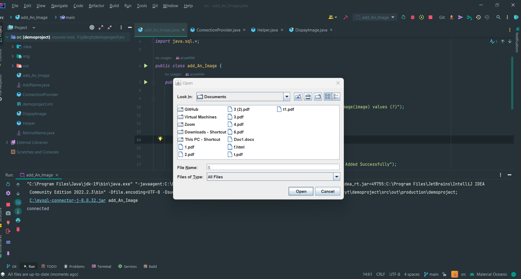Select Doc1.docx in the file list
The height and width of the screenshot is (279, 521).
coord(241,139)
